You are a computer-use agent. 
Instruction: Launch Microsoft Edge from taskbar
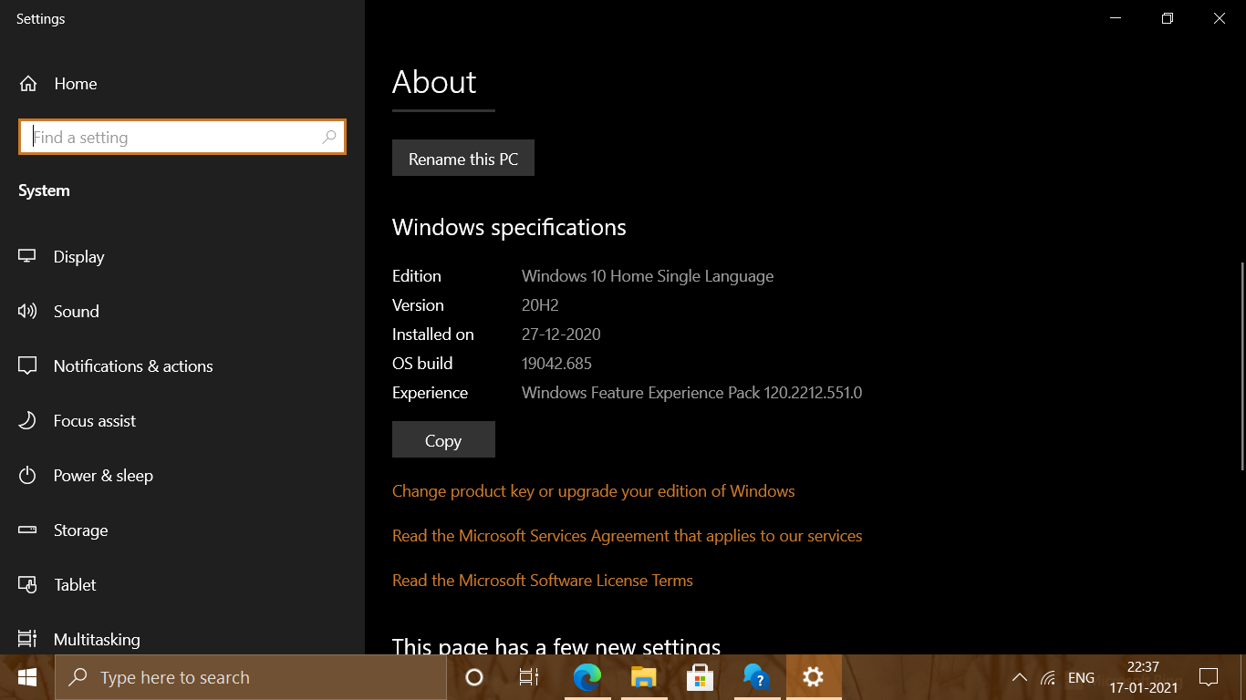587,677
